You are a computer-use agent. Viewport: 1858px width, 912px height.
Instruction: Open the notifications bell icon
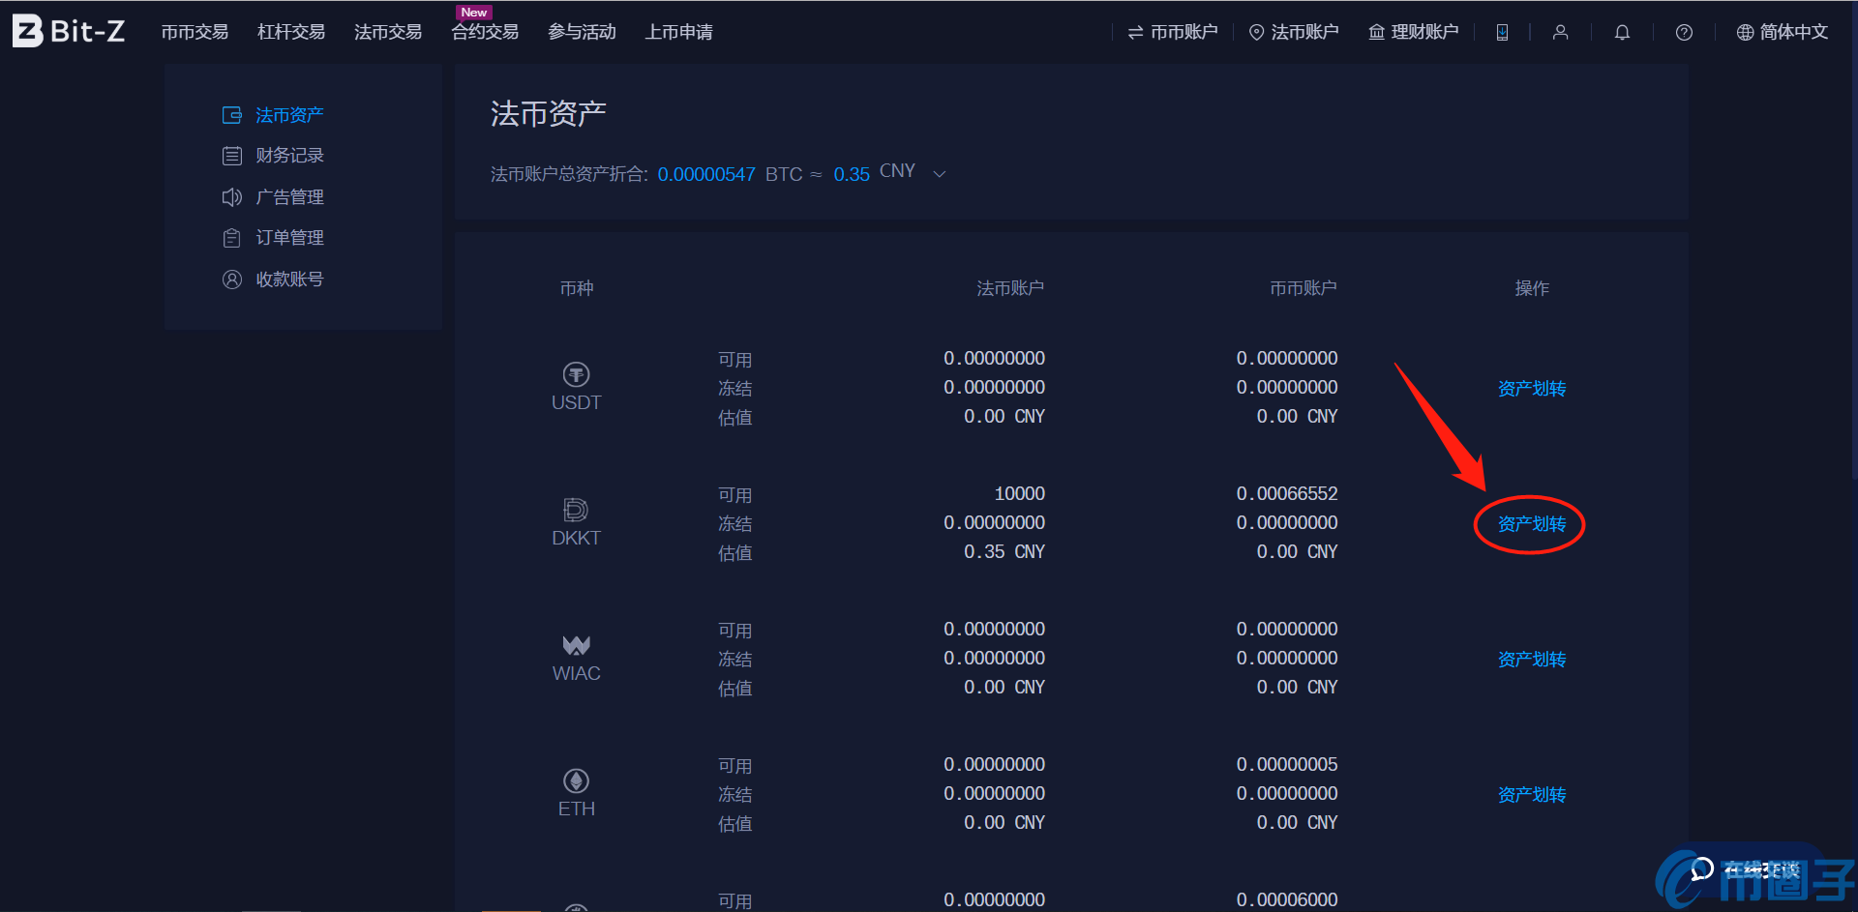(1622, 32)
